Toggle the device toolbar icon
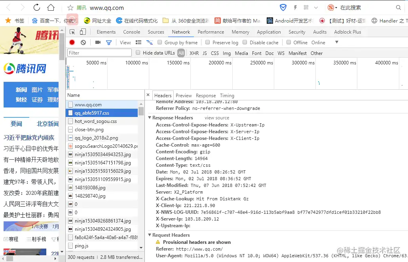 [83, 32]
